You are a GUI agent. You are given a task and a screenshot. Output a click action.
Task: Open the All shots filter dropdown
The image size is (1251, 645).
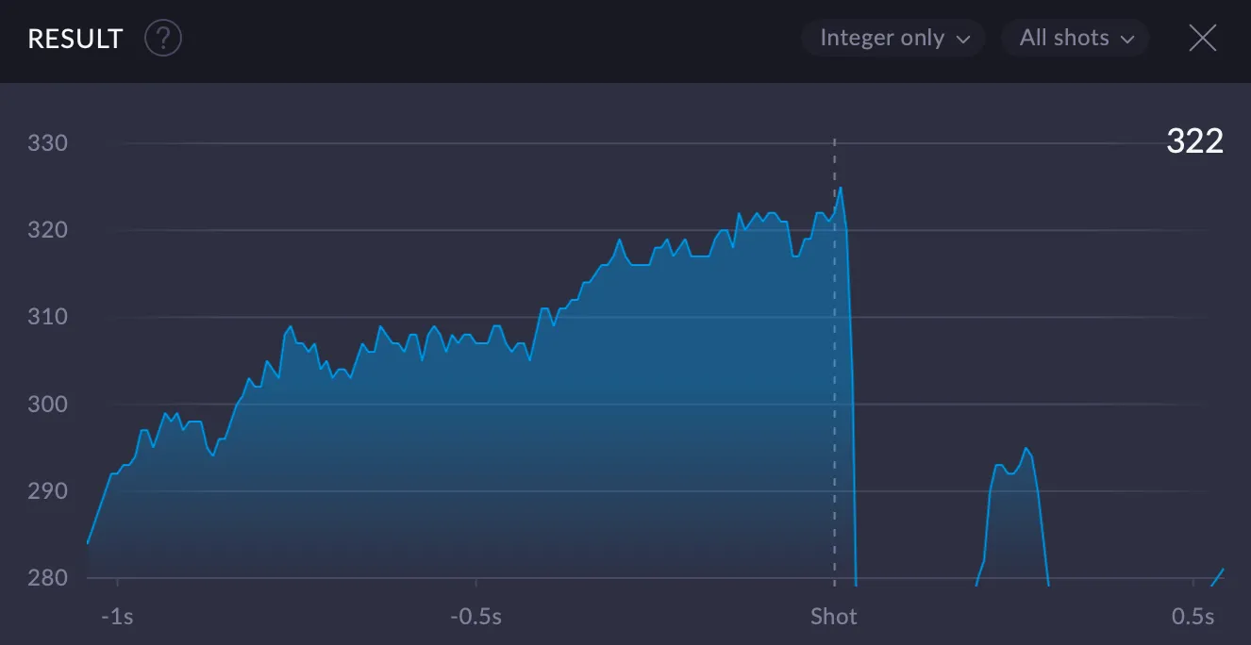(1074, 38)
